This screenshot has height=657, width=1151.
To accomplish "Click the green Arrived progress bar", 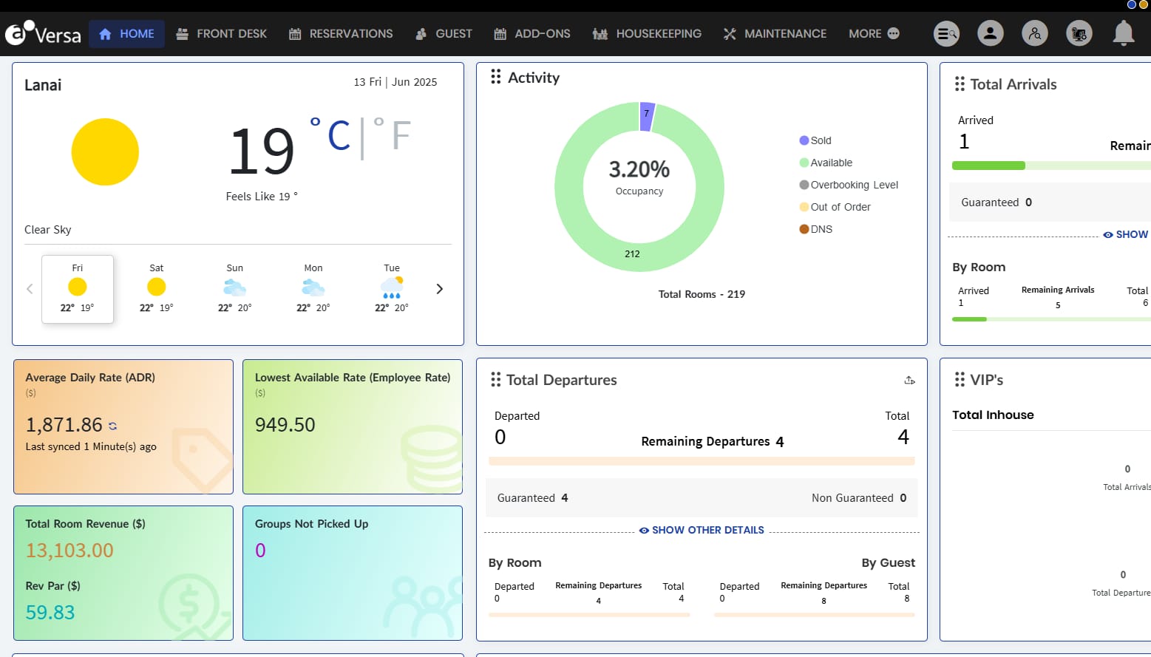I will click(989, 165).
